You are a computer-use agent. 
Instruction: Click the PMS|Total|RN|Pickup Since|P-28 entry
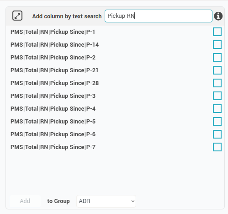[x=54, y=83]
